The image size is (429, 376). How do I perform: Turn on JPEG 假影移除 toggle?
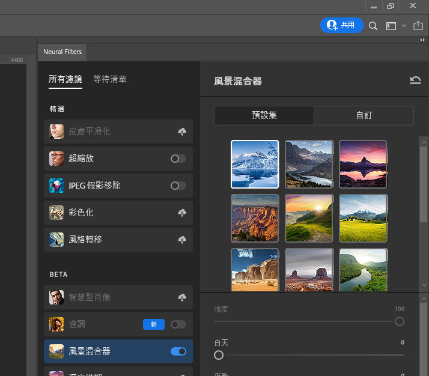(x=178, y=186)
